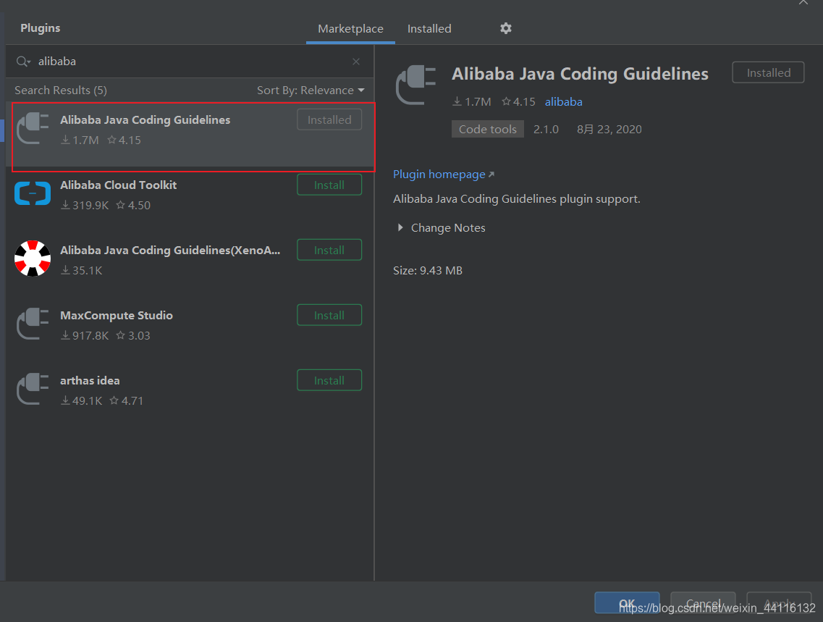
Task: Click the Code tools category tag
Action: click(x=488, y=129)
